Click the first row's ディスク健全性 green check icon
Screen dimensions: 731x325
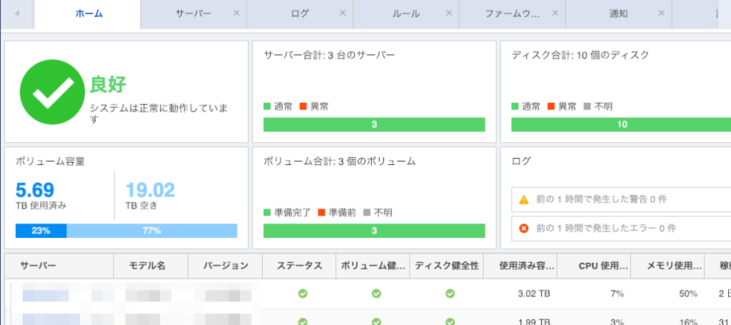point(450,294)
